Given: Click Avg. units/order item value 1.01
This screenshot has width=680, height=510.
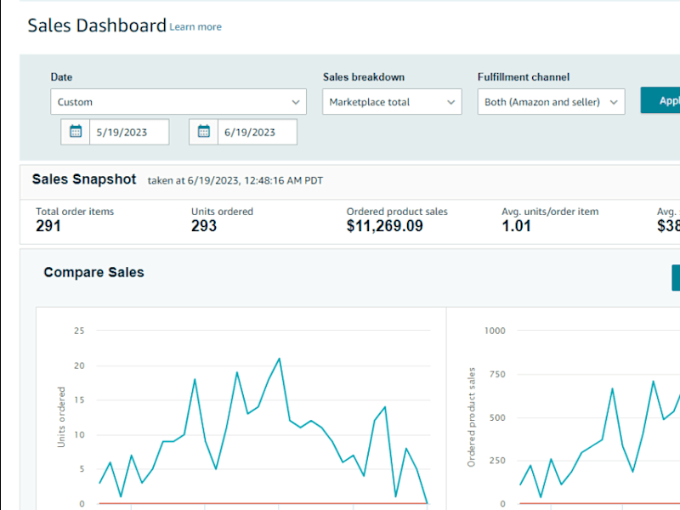Looking at the screenshot, I should coord(516,226).
